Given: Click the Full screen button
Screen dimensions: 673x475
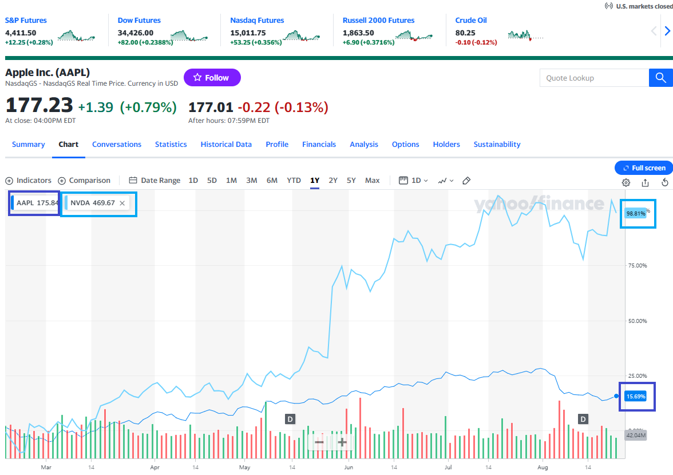Looking at the screenshot, I should pos(644,167).
